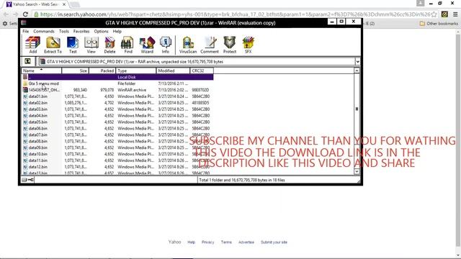Viewport: 461px width, 259px height.
Task: Launch the Wizard tool
Action: tap(147, 45)
